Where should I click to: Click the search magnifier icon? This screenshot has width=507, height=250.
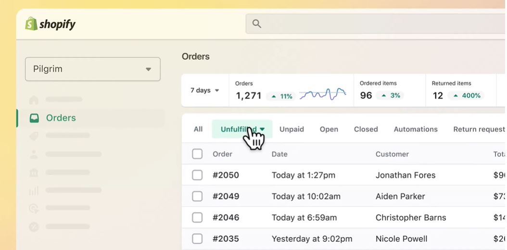pyautogui.click(x=257, y=24)
